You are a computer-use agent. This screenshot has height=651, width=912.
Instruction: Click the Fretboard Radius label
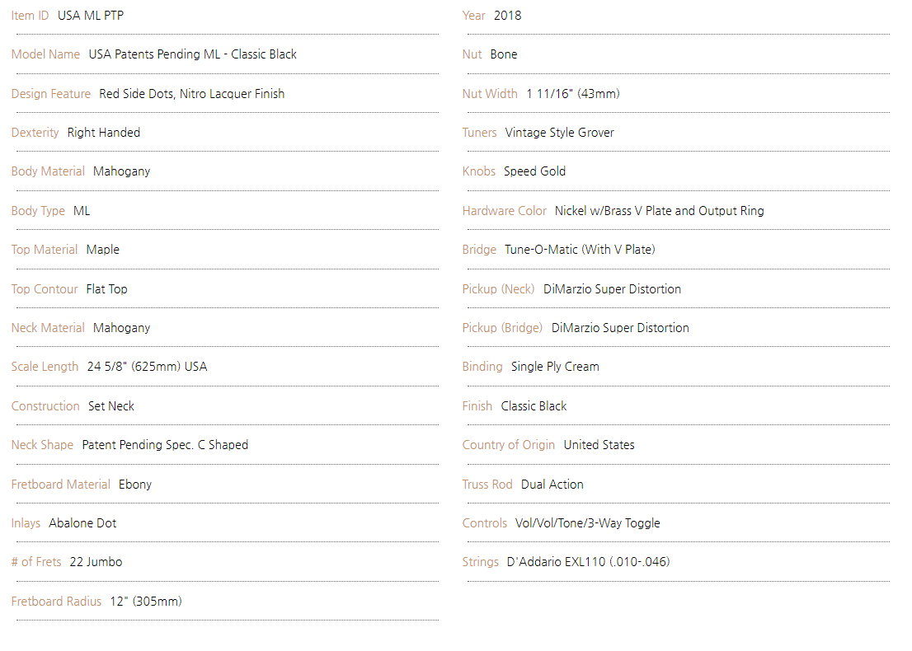point(56,601)
